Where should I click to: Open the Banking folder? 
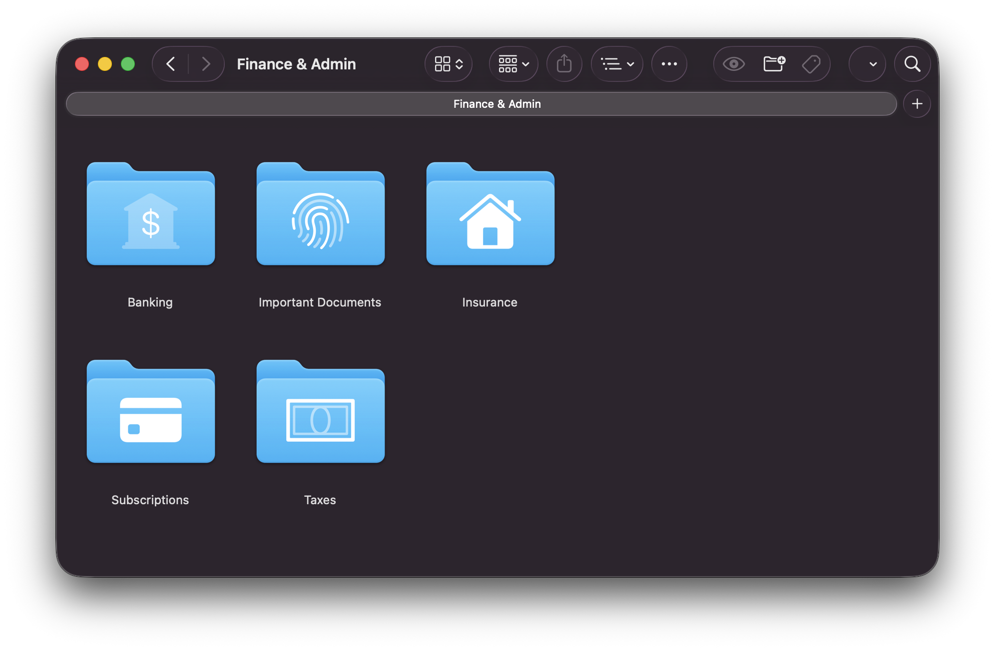(150, 215)
